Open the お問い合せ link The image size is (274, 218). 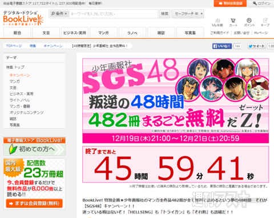(x=241, y=33)
